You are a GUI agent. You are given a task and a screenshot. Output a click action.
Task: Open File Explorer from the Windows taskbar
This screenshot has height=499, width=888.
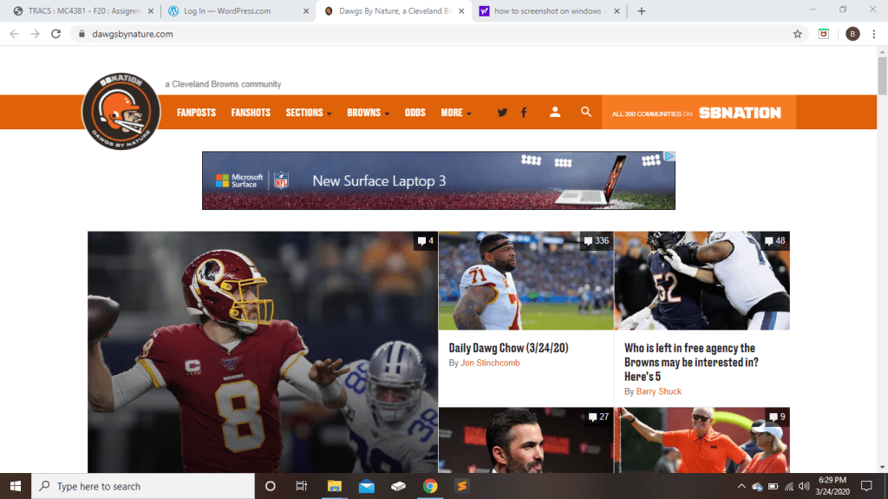tap(334, 486)
